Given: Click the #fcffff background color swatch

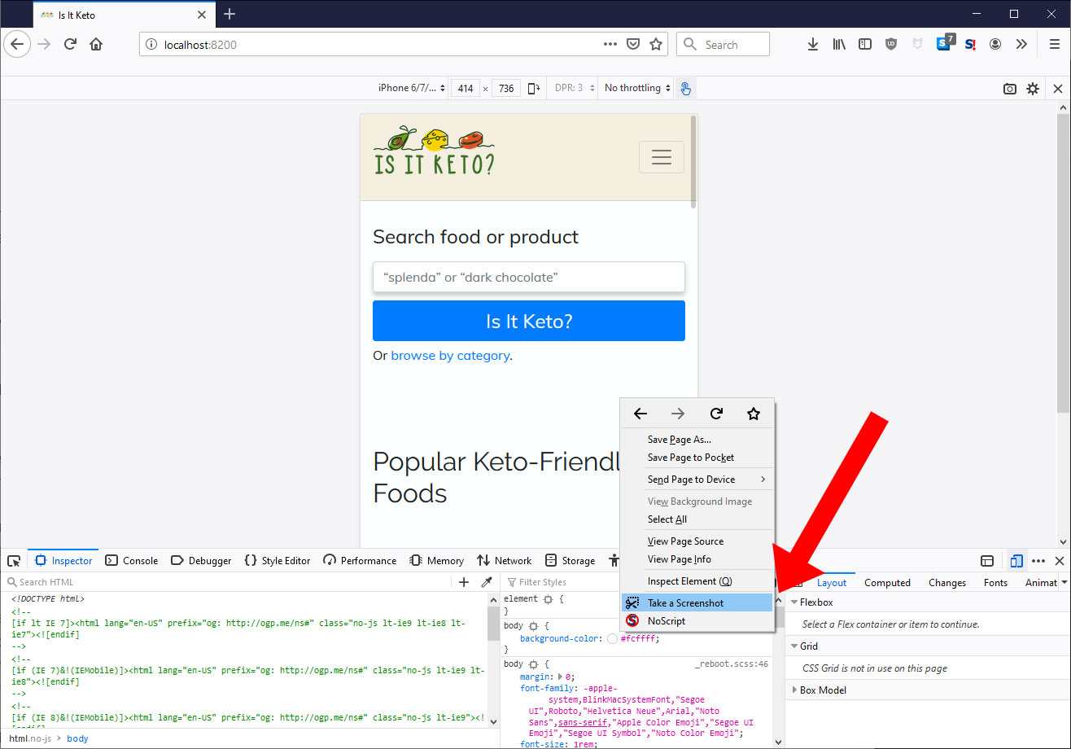Looking at the screenshot, I should tap(612, 639).
